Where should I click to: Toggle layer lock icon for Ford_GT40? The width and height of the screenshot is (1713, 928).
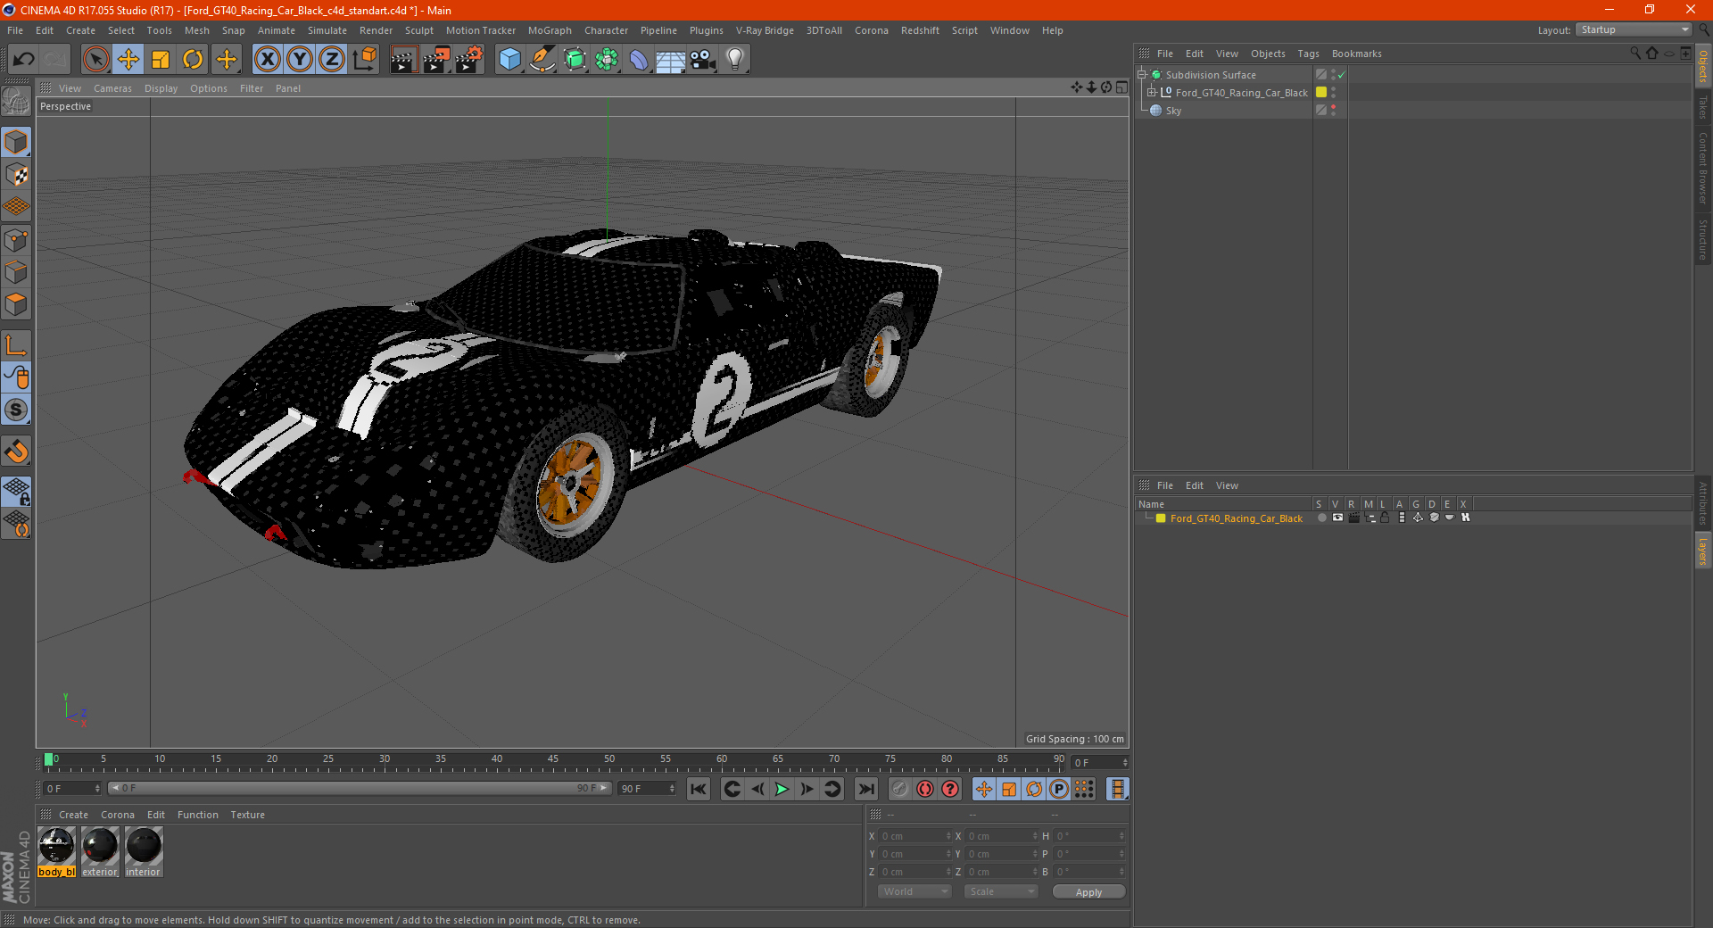pyautogui.click(x=1386, y=518)
